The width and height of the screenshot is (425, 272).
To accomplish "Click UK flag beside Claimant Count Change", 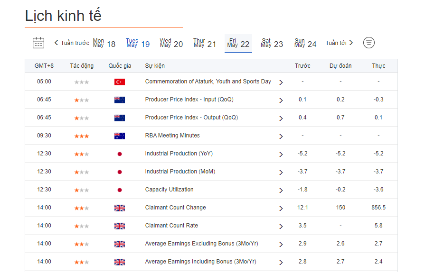I will pyautogui.click(x=120, y=208).
